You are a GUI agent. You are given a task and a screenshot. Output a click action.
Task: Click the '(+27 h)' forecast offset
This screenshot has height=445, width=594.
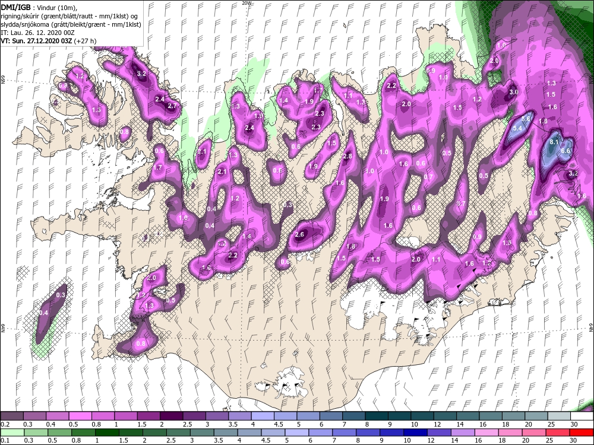pos(85,41)
